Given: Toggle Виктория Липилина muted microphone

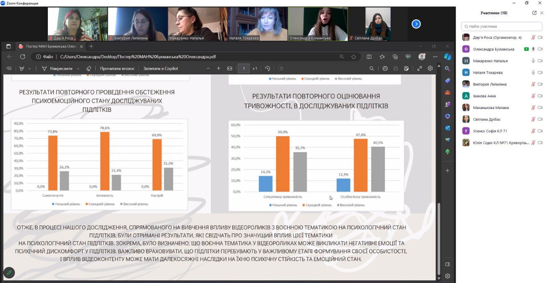Looking at the screenshot, I should [x=533, y=84].
